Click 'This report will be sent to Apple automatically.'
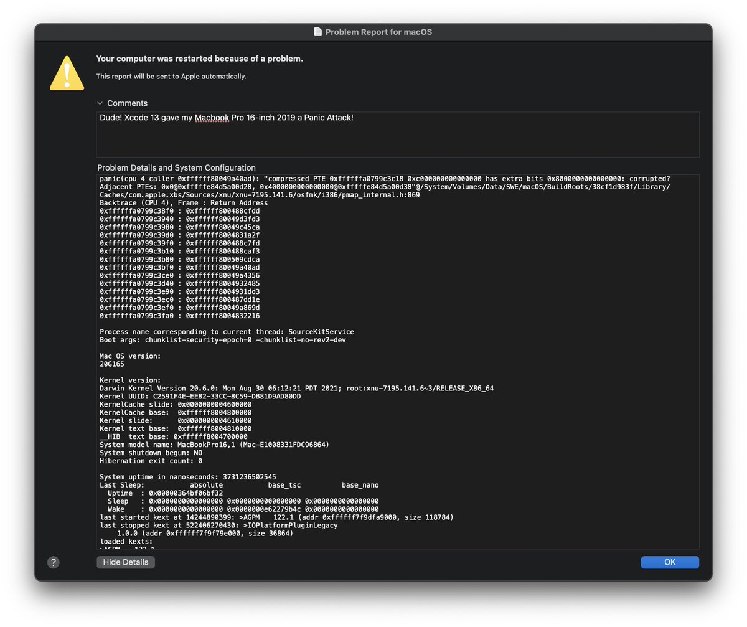Image resolution: width=747 pixels, height=627 pixels. (171, 77)
